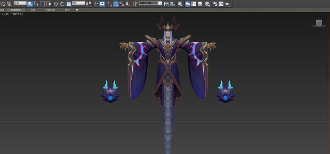The height and width of the screenshot is (154, 330).
Task: Activate the Select and Scale tool
Action: 69,3
